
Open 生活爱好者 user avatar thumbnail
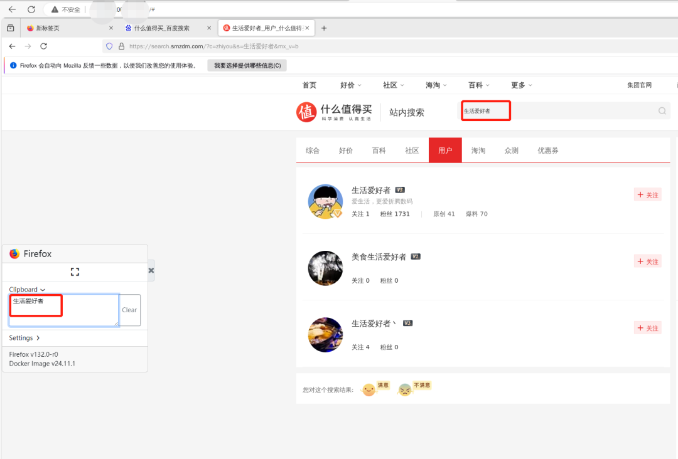(325, 202)
